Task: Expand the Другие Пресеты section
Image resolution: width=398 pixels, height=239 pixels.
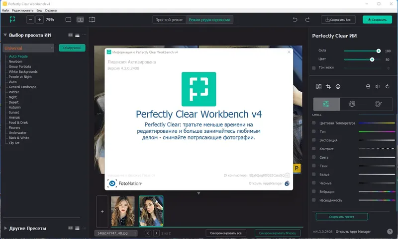Action: point(5,228)
